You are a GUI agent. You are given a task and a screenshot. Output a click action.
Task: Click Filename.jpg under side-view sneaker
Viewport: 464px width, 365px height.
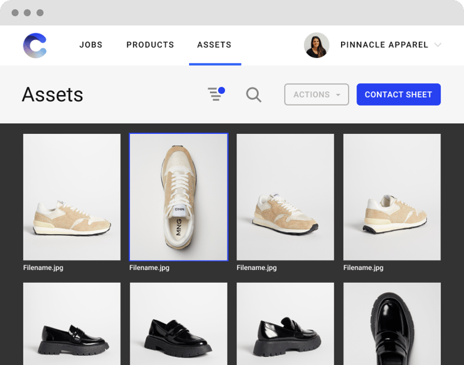(43, 267)
